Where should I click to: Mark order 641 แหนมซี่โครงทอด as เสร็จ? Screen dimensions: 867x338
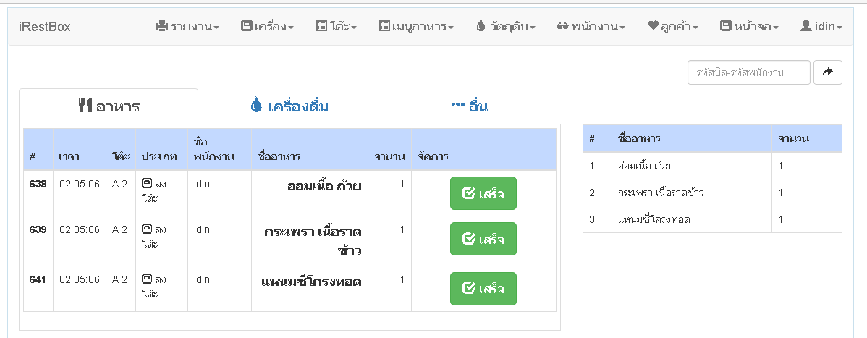[x=483, y=289]
